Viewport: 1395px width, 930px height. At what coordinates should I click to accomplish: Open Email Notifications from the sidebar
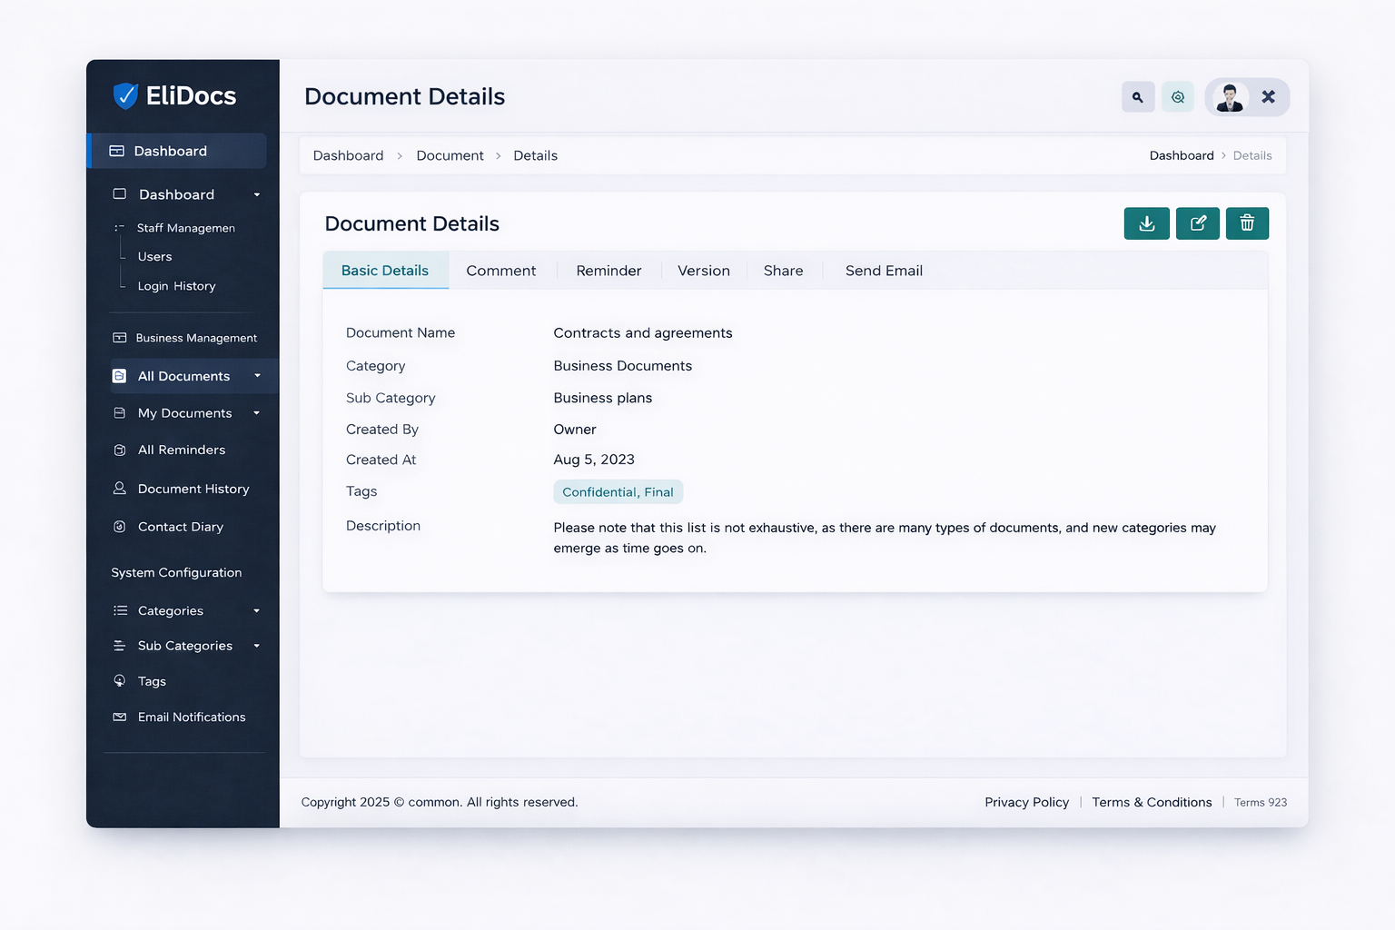120,717
